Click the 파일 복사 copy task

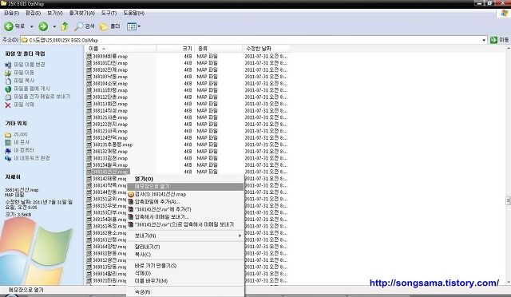click(24, 80)
